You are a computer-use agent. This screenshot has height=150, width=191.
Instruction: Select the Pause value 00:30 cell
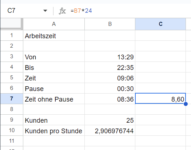(x=110, y=88)
